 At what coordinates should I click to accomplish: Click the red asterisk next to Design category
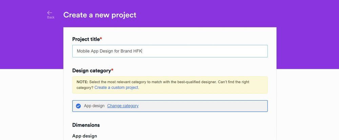pyautogui.click(x=112, y=70)
